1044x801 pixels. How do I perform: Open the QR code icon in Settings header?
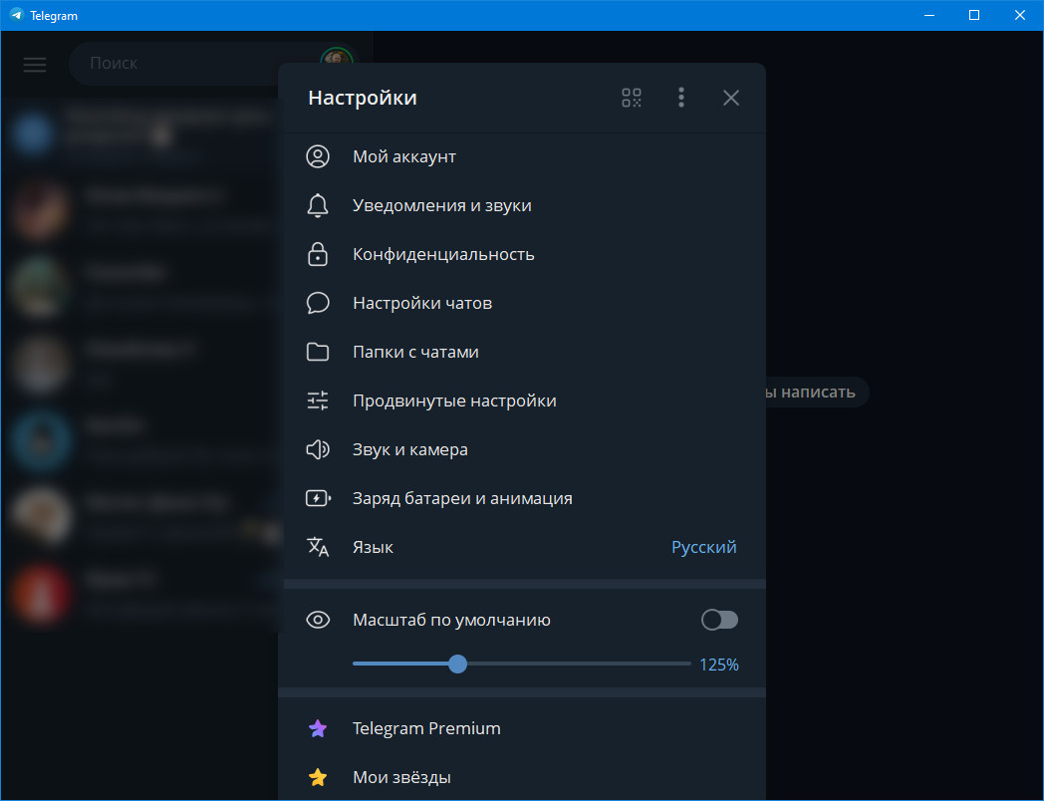pyautogui.click(x=632, y=98)
